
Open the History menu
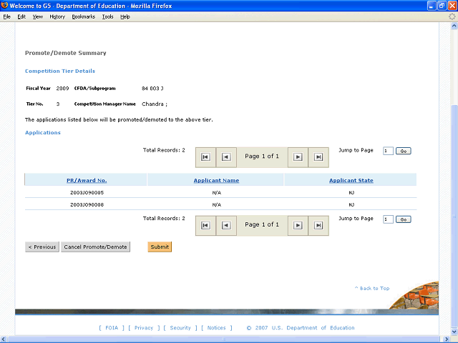[x=57, y=16]
